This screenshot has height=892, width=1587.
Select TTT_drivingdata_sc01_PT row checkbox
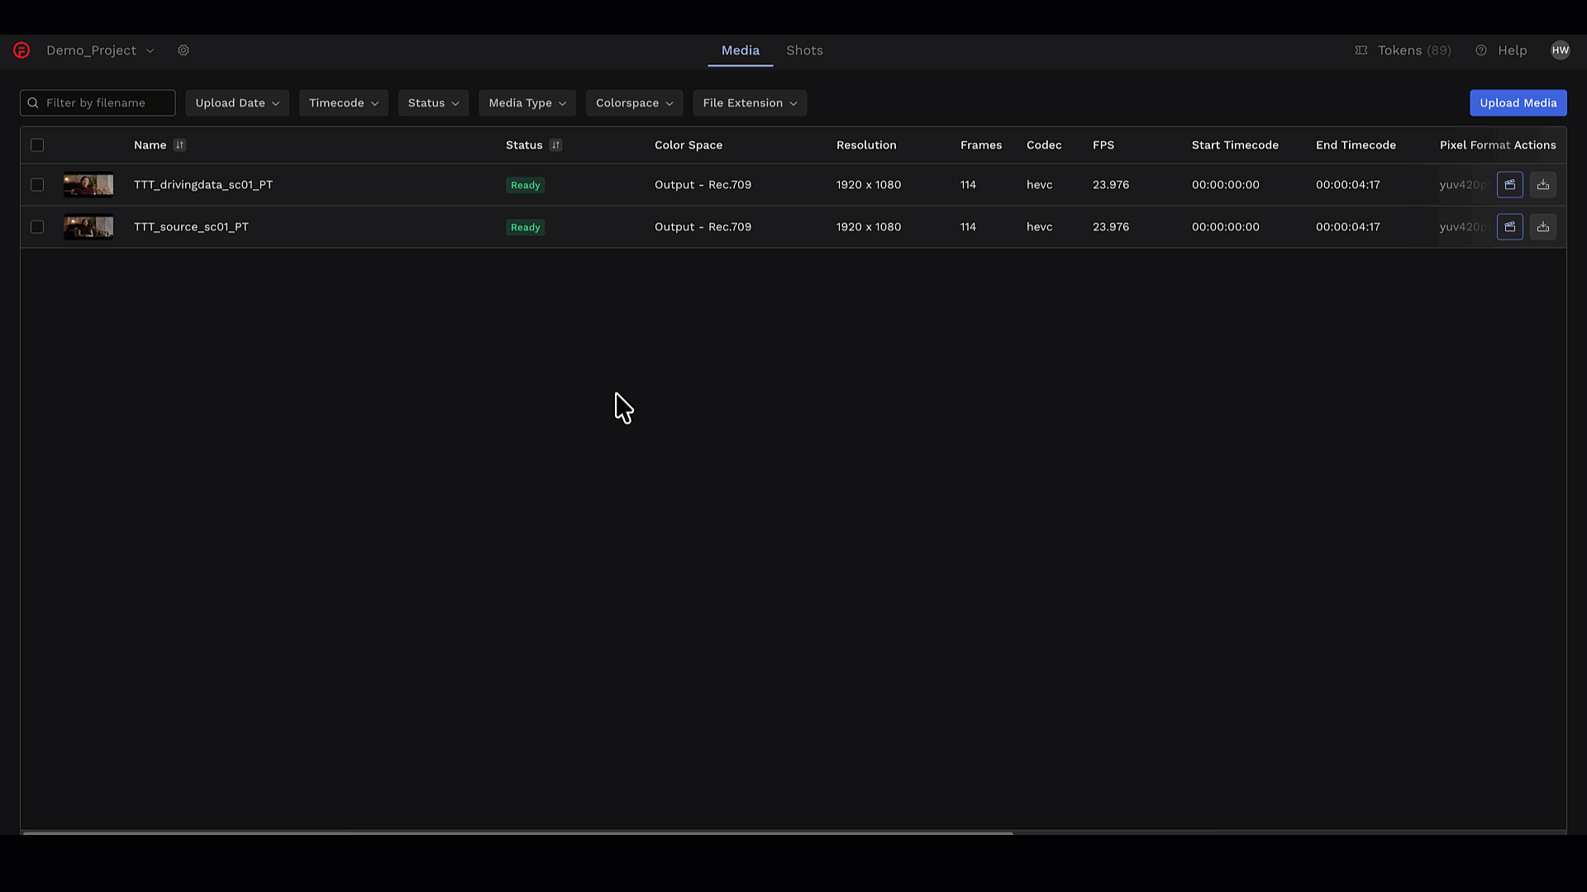(37, 185)
